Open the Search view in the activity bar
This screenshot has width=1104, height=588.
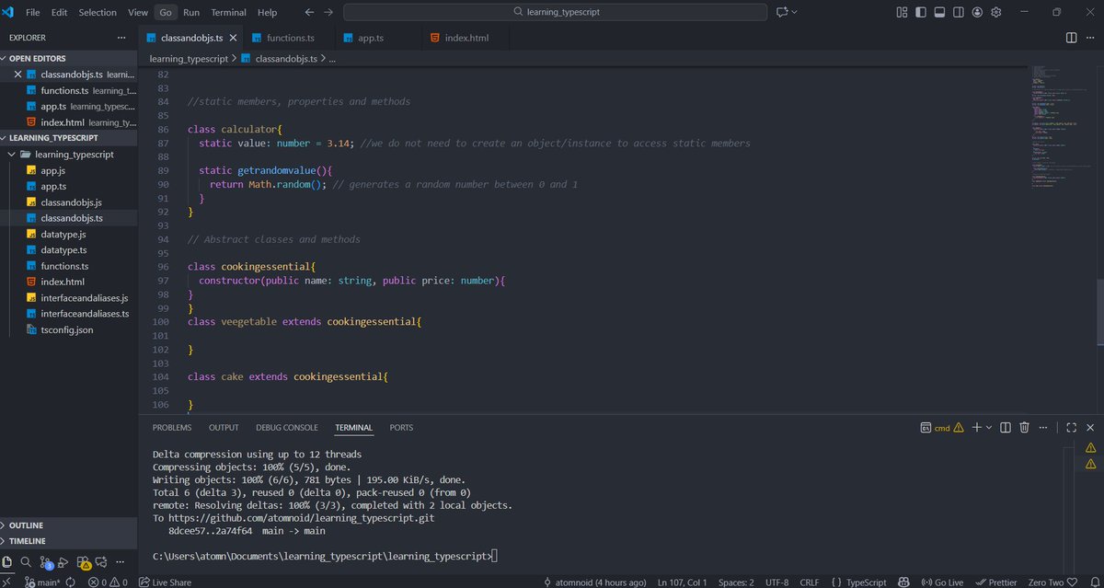point(25,561)
